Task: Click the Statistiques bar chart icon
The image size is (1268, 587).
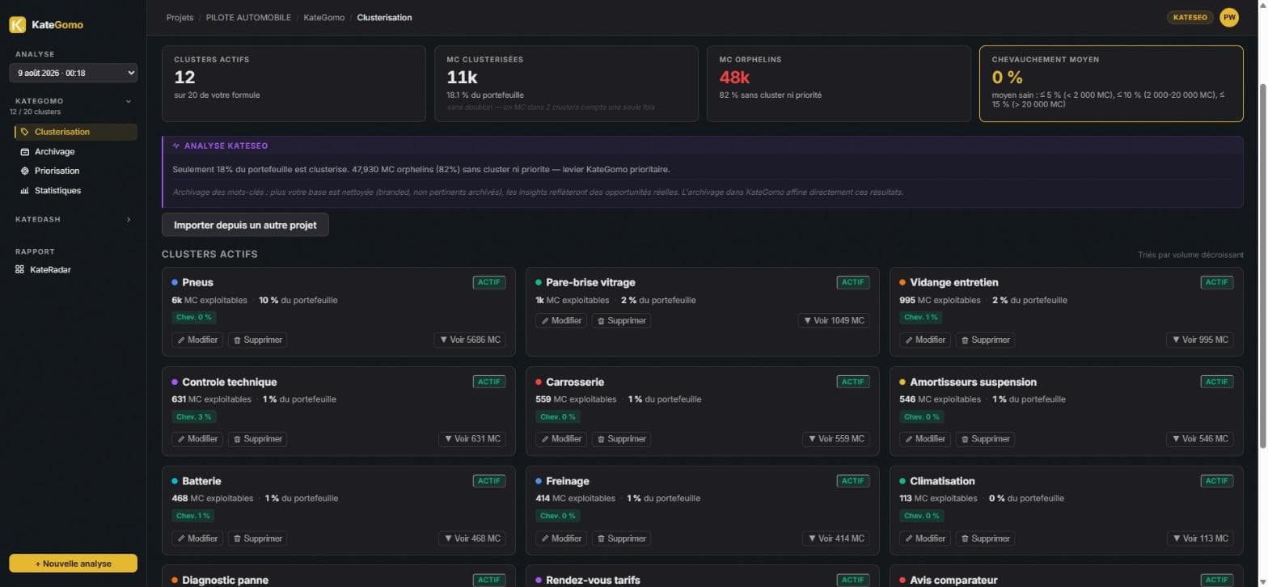Action: pyautogui.click(x=25, y=191)
